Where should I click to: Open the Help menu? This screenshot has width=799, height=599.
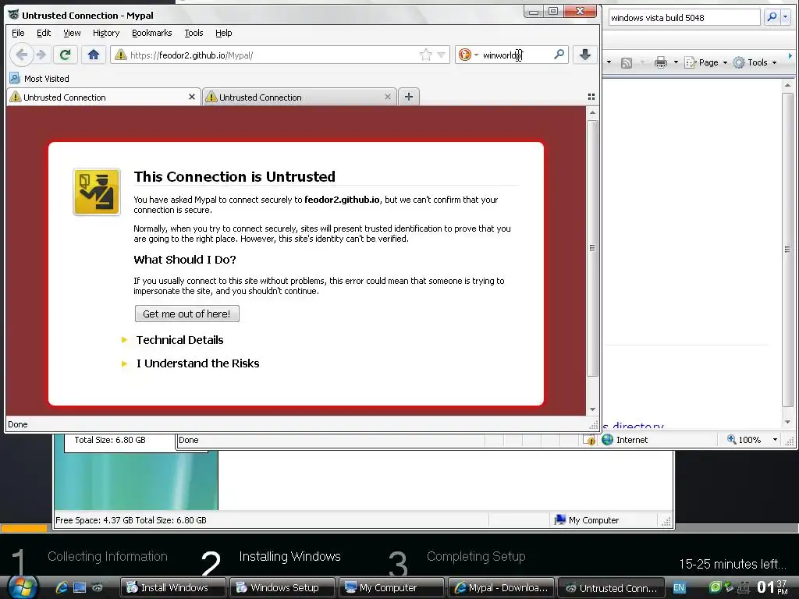point(223,33)
